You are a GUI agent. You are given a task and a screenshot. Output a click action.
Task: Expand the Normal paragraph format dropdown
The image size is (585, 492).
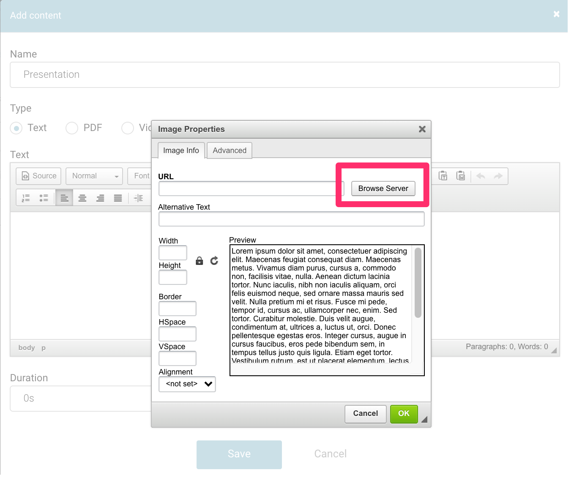94,176
